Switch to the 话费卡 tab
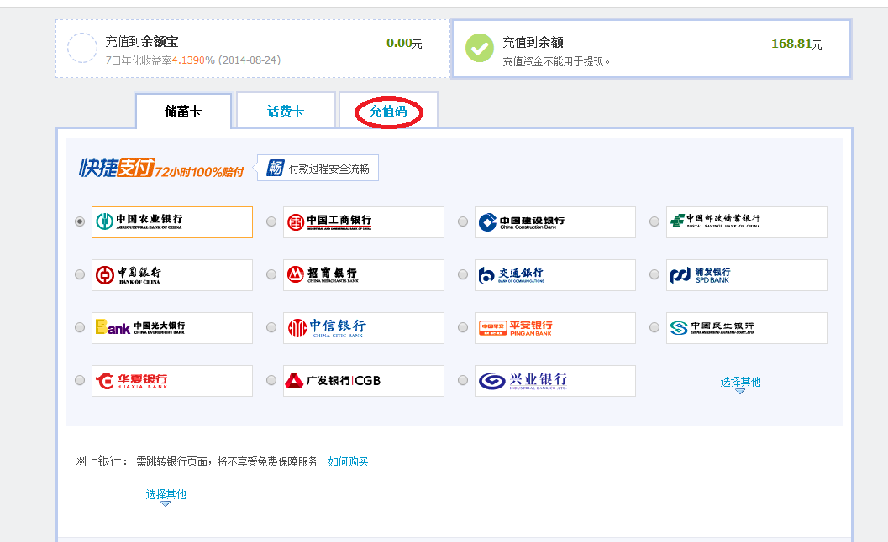This screenshot has width=888, height=542. (x=286, y=111)
